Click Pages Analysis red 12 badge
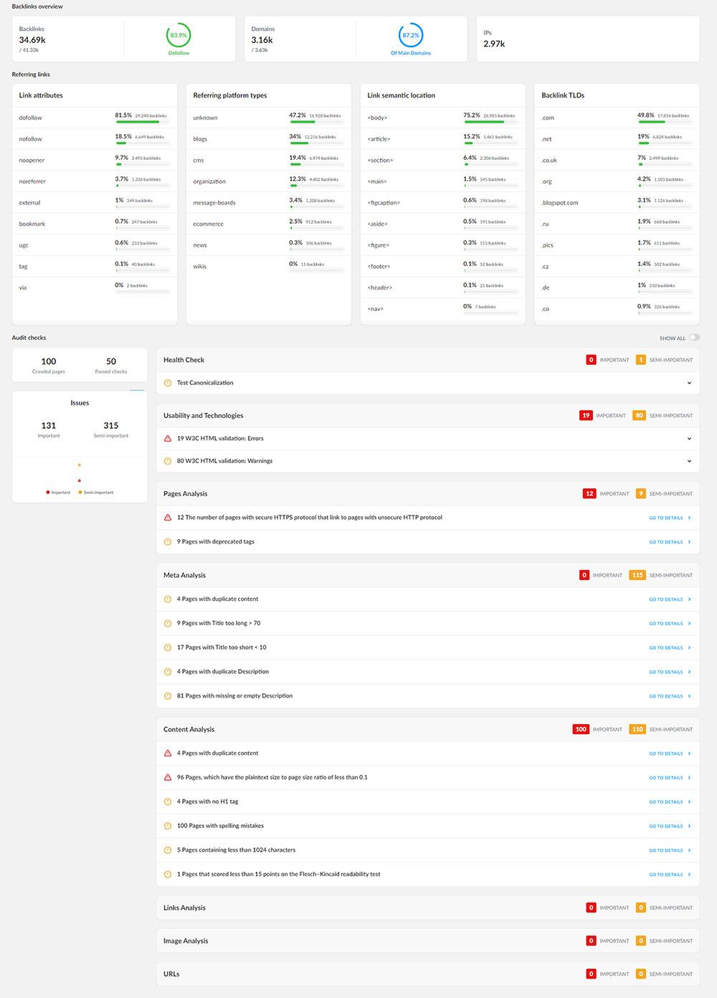 click(x=589, y=493)
